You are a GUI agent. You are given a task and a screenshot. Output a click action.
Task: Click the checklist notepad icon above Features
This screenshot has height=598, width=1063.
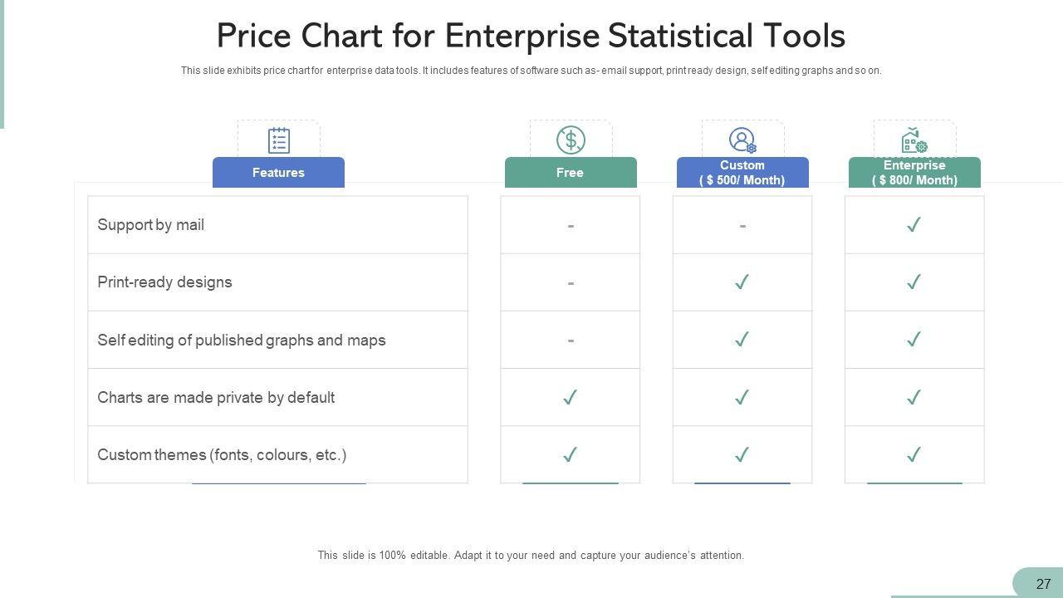(278, 140)
